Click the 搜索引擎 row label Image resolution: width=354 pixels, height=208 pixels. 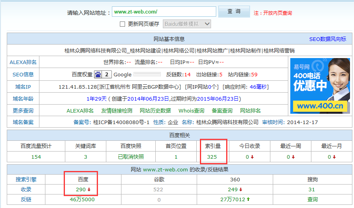coord(26,180)
